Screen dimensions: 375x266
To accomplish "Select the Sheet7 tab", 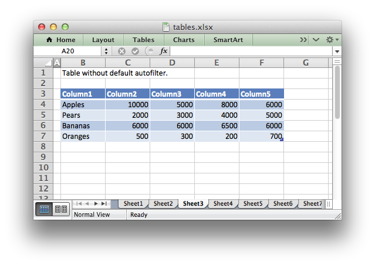I will [312, 204].
